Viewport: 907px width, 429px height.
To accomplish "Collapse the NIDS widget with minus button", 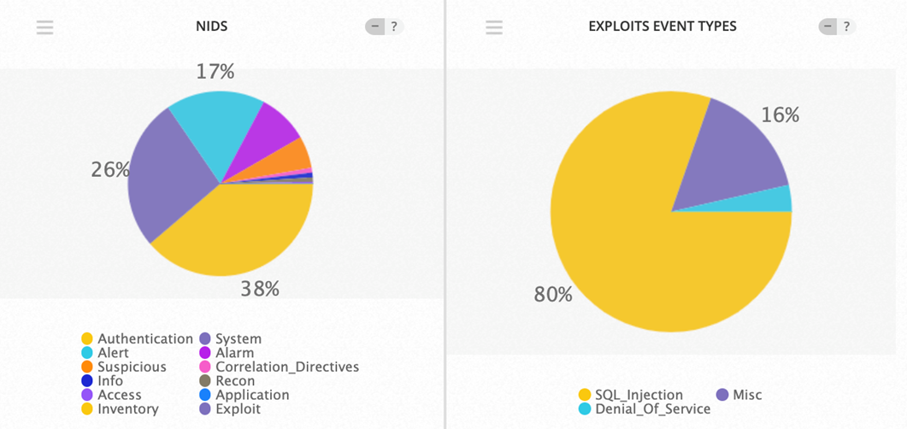I will coord(375,26).
